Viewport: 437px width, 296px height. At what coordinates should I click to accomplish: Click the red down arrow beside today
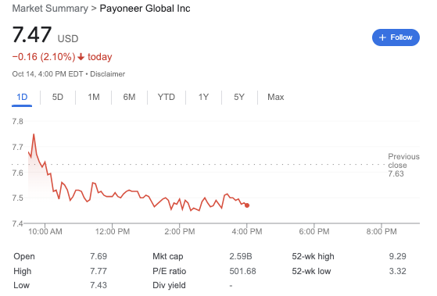(x=81, y=57)
